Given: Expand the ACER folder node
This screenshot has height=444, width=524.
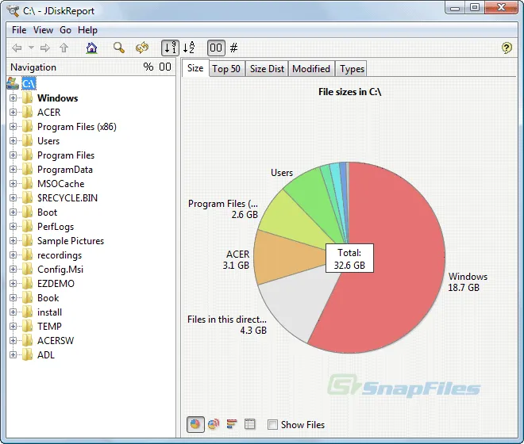Looking at the screenshot, I should (x=13, y=113).
